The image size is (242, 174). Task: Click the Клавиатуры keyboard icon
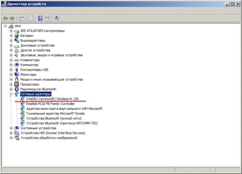[x=17, y=60]
